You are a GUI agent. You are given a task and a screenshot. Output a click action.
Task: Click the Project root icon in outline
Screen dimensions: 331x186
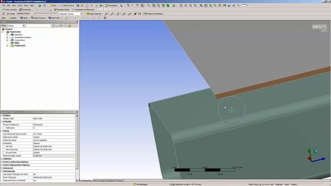coord(3,29)
